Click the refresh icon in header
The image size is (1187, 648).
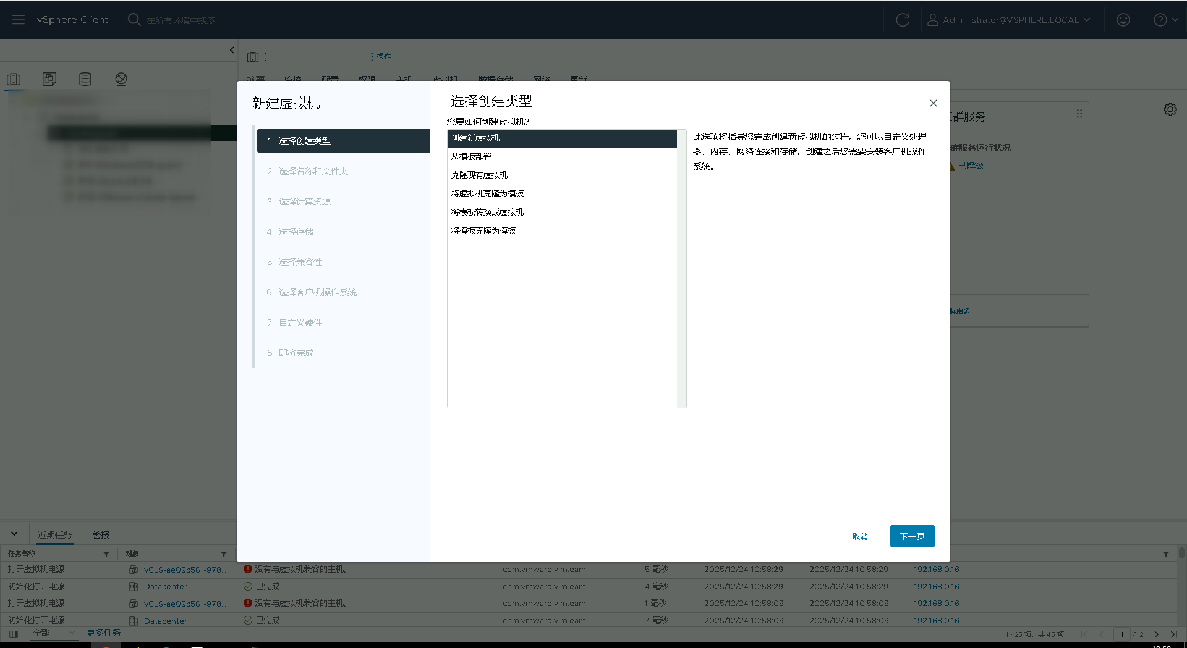point(903,20)
